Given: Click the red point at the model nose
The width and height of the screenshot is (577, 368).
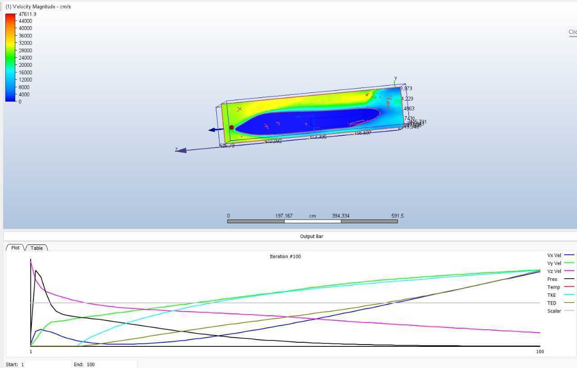Looking at the screenshot, I should (232, 128).
